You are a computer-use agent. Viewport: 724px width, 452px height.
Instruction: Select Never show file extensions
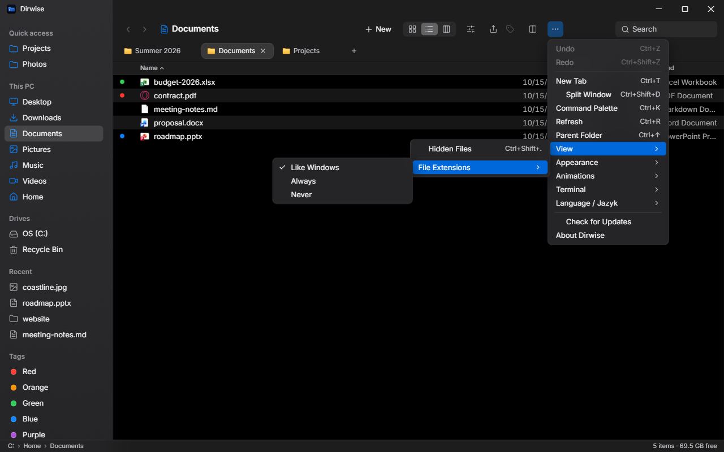coord(342,194)
